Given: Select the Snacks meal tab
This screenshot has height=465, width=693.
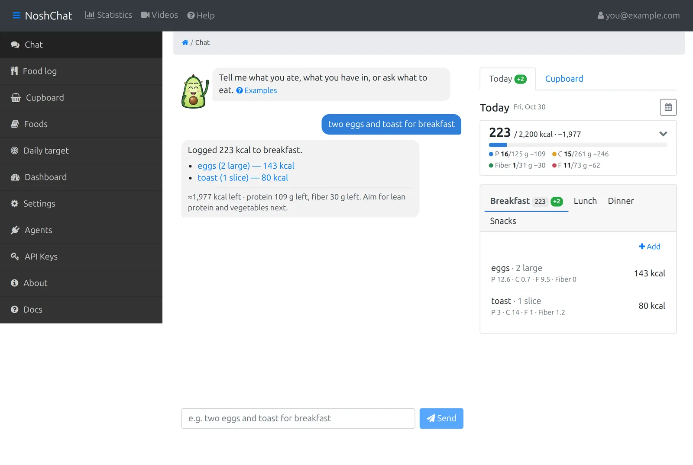Looking at the screenshot, I should 503,221.
